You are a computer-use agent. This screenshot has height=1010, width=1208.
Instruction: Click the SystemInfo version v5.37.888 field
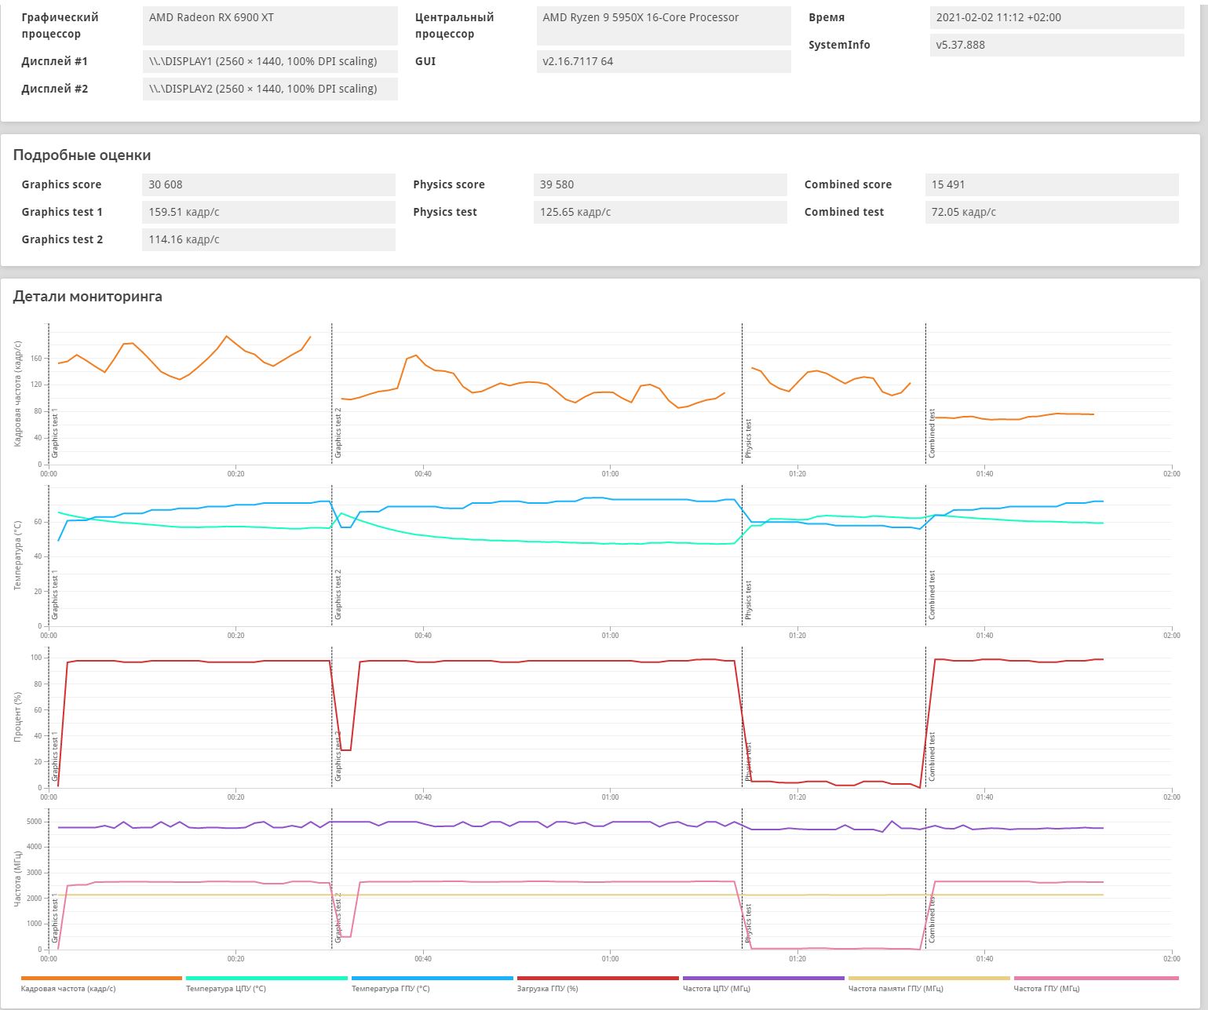click(1057, 45)
